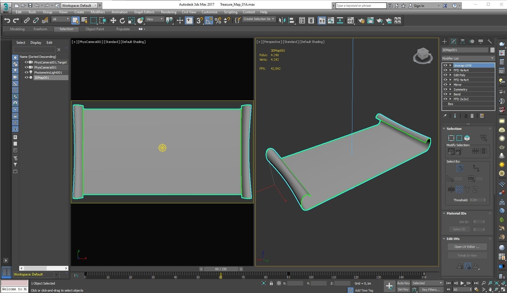Screen dimensions: 507x293
Task: Open the Workspace: Default dropdown in title bar
Action: (x=79, y=5)
